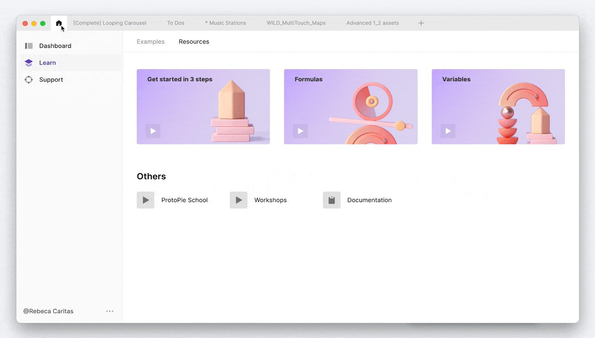Click the Learn graduation cap icon

29,63
